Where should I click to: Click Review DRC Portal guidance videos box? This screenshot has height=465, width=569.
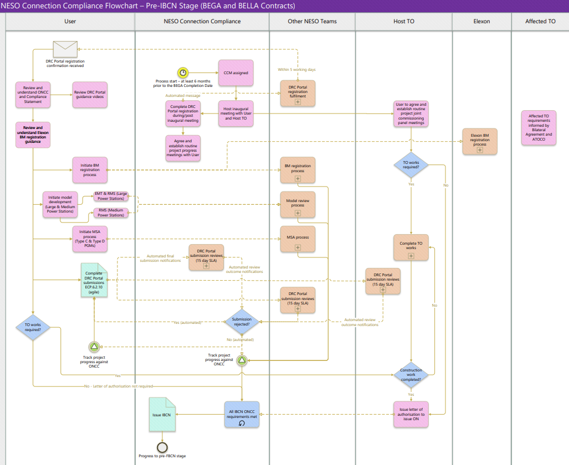coord(90,95)
